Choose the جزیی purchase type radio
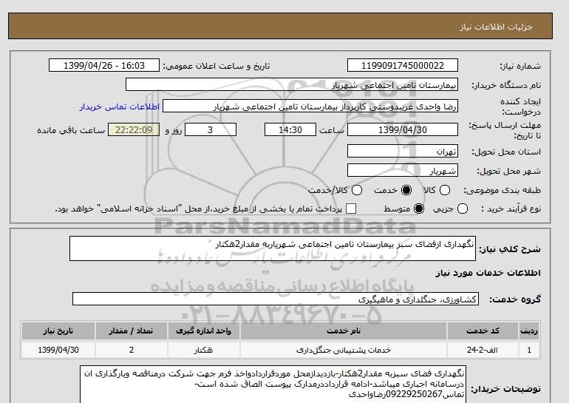 tap(463, 209)
